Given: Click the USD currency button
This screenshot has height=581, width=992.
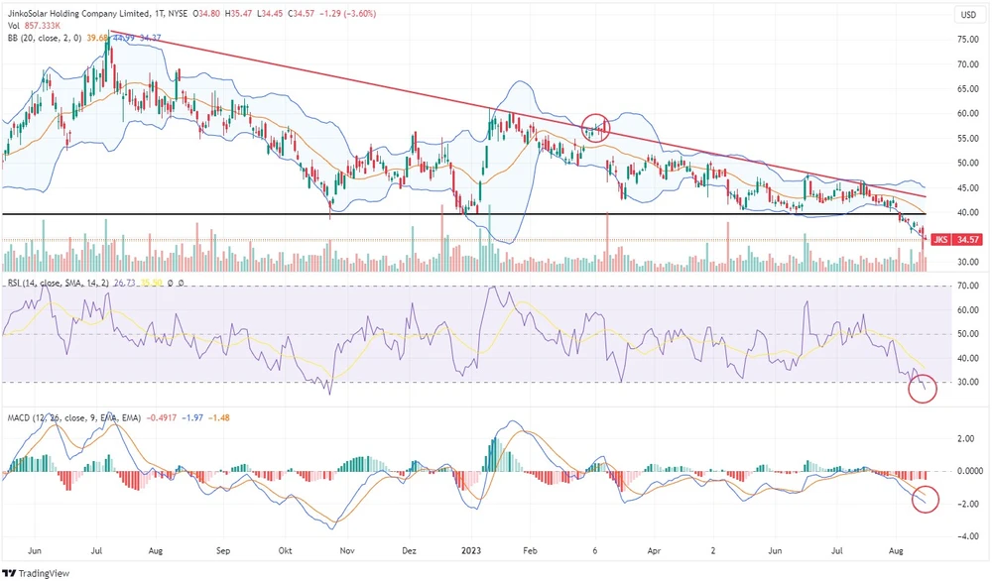Looking at the screenshot, I should [x=968, y=15].
